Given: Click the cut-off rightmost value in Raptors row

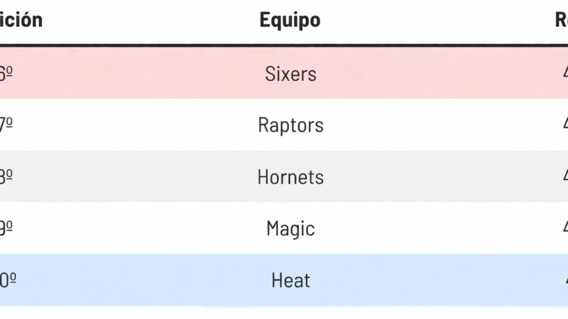Looking at the screenshot, I should (x=565, y=125).
